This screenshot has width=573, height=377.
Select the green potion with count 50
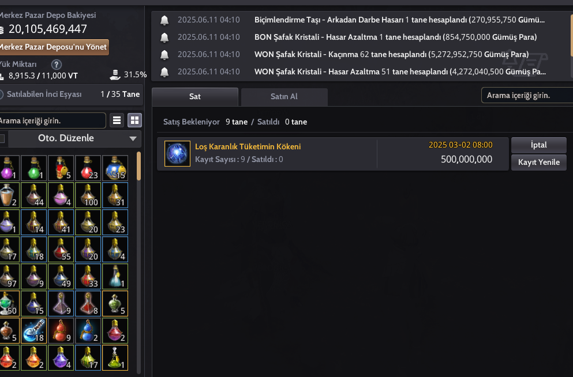8,303
